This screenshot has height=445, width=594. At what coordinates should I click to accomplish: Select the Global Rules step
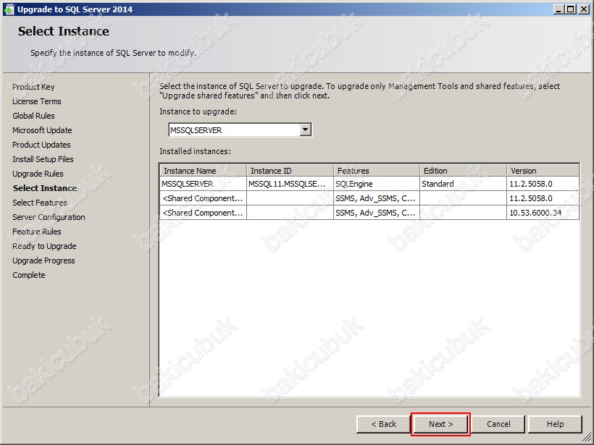[33, 116]
